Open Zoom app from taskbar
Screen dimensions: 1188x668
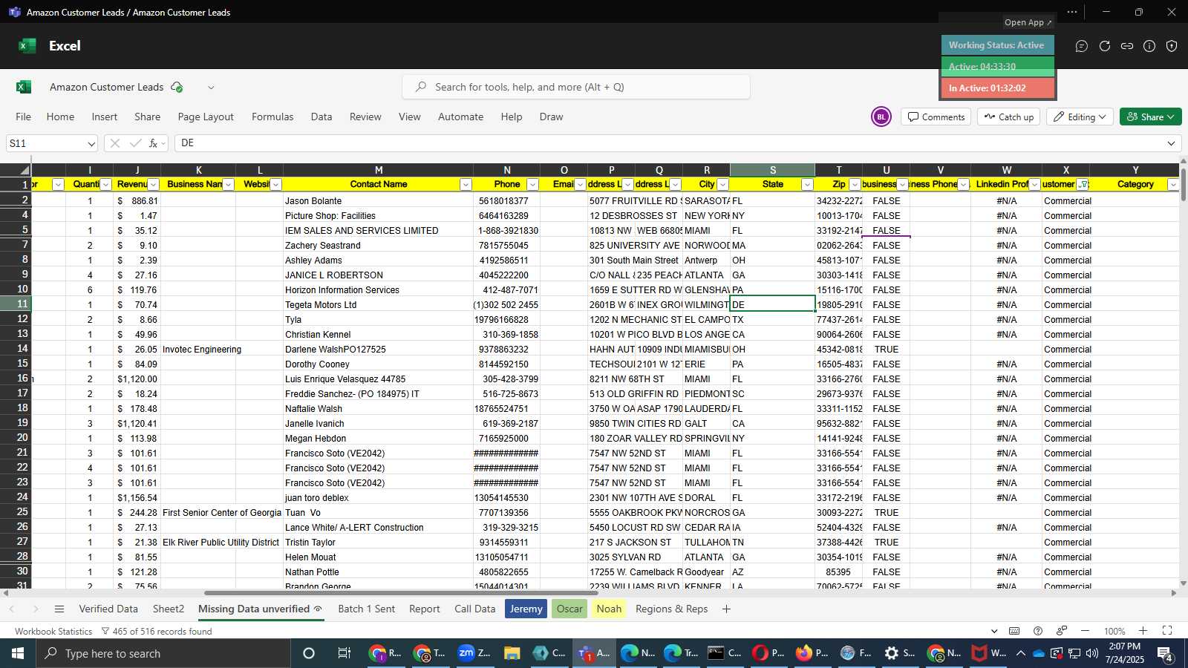(x=474, y=653)
